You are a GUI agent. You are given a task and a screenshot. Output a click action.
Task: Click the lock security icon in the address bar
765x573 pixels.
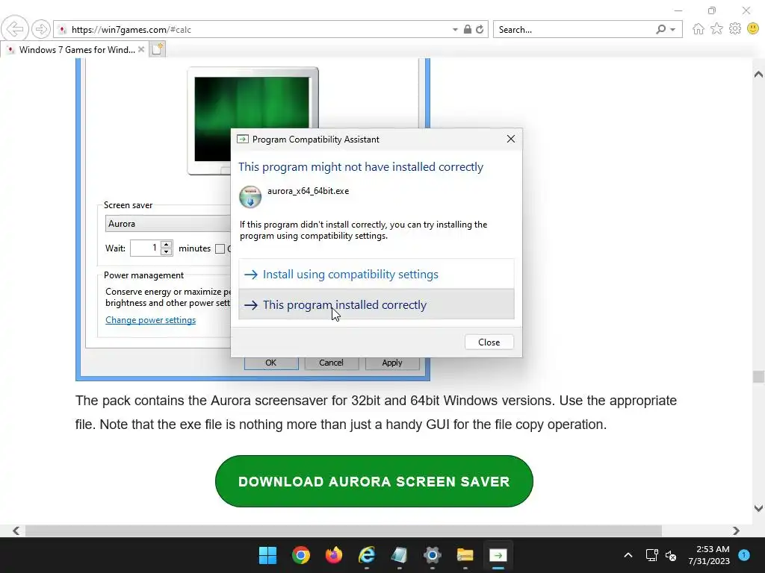[x=468, y=29]
